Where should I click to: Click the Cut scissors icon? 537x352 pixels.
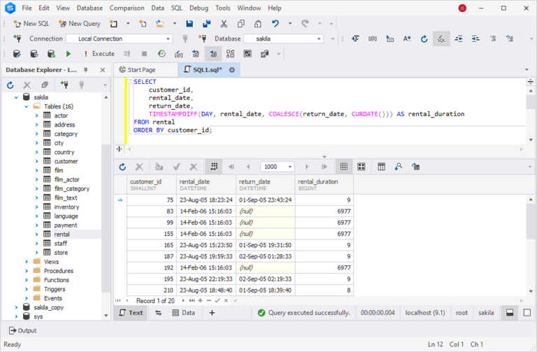[223, 23]
